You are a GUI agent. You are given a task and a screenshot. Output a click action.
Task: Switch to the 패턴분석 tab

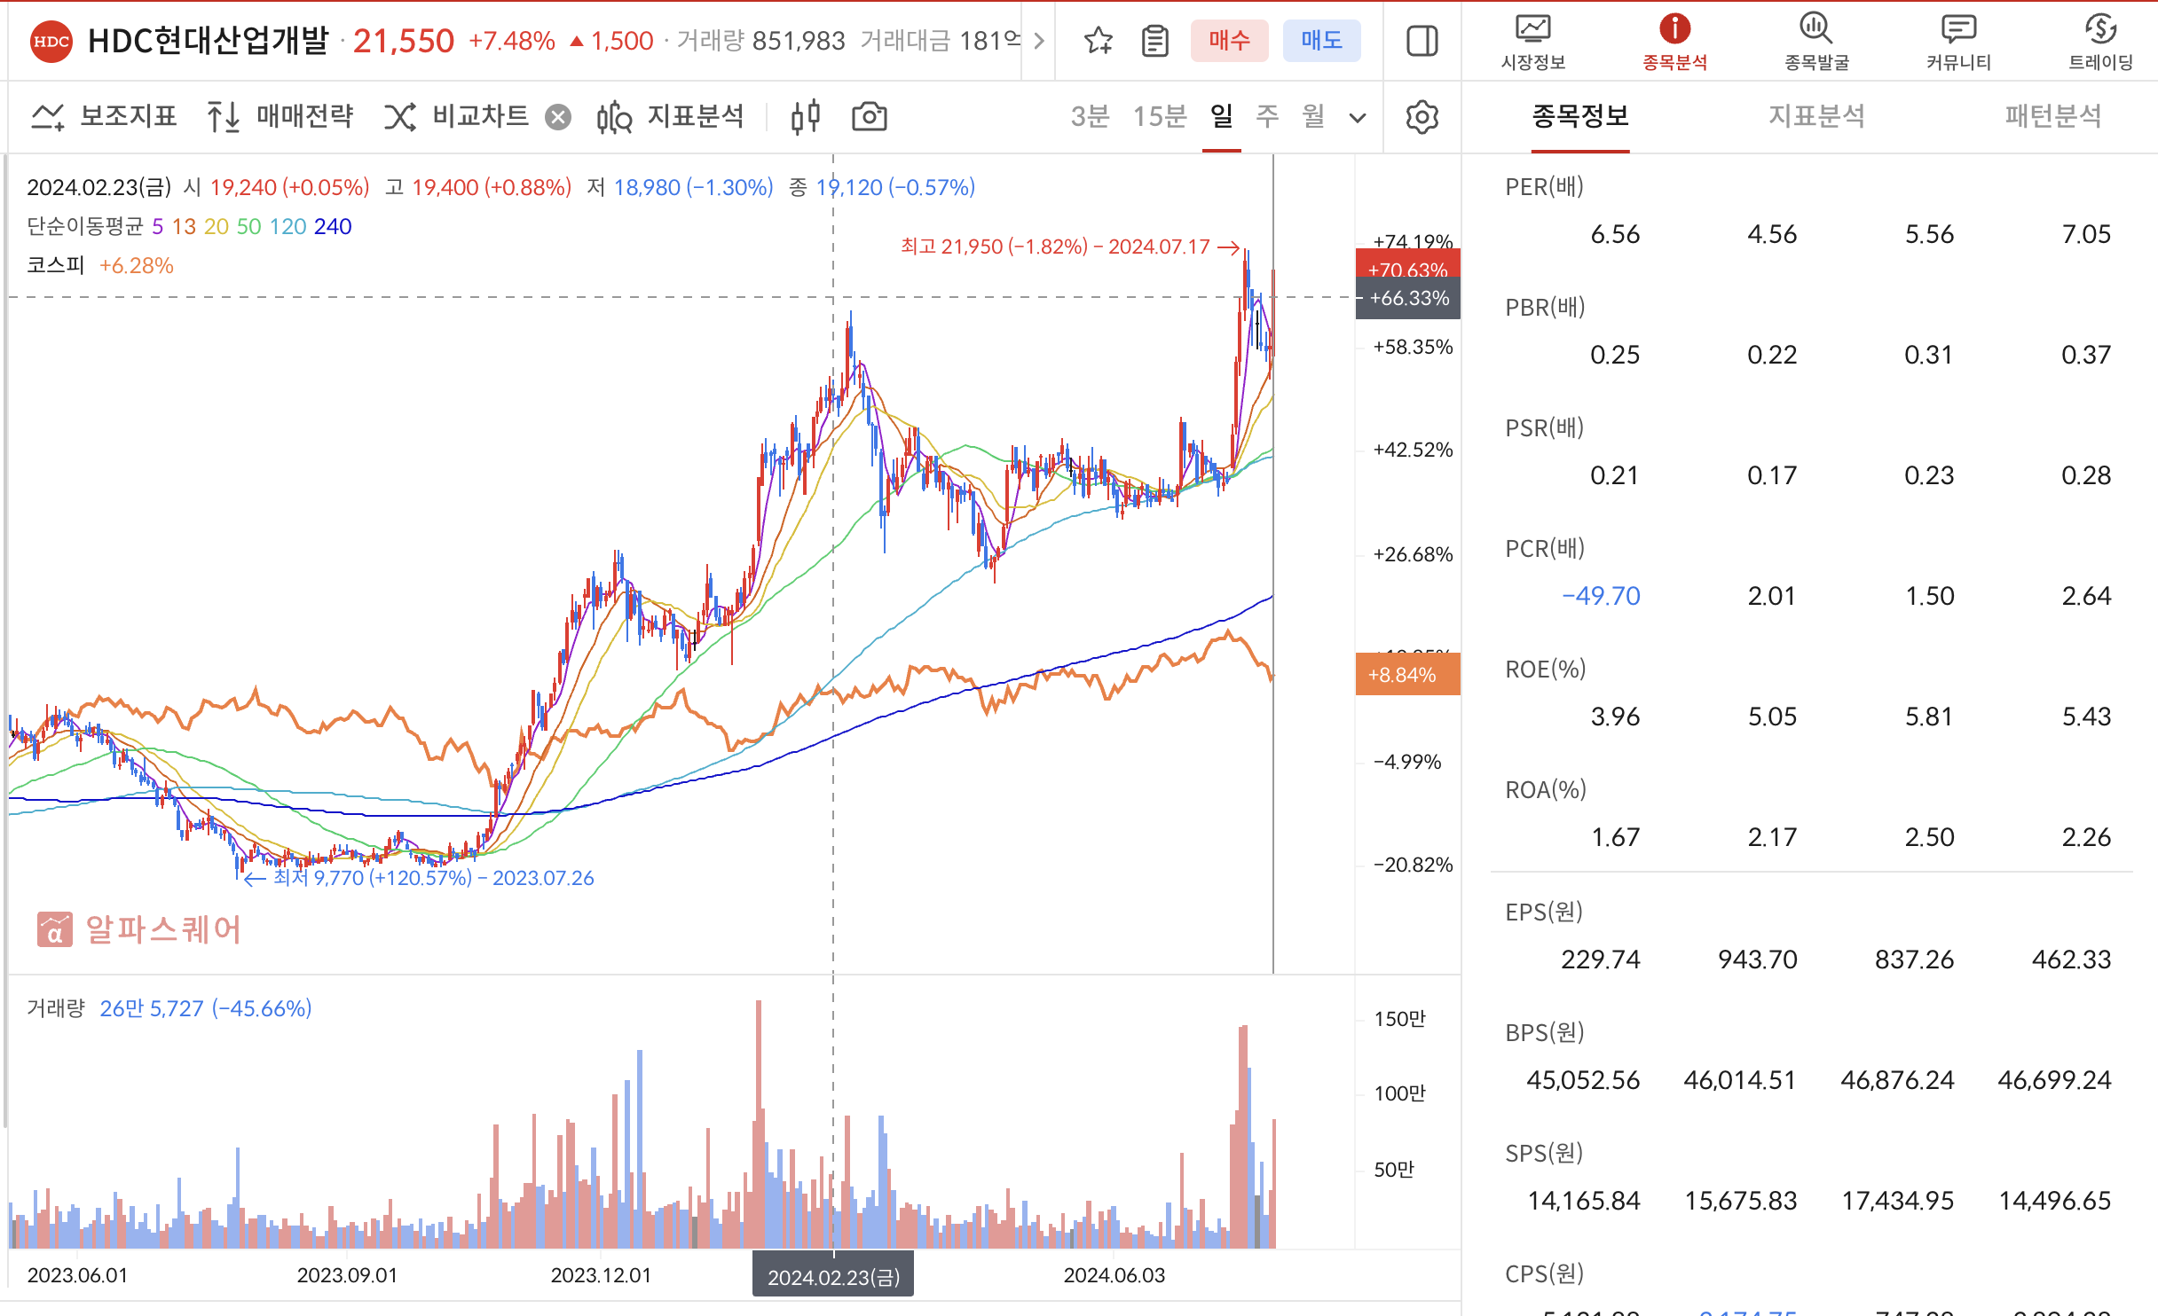coord(2052,116)
